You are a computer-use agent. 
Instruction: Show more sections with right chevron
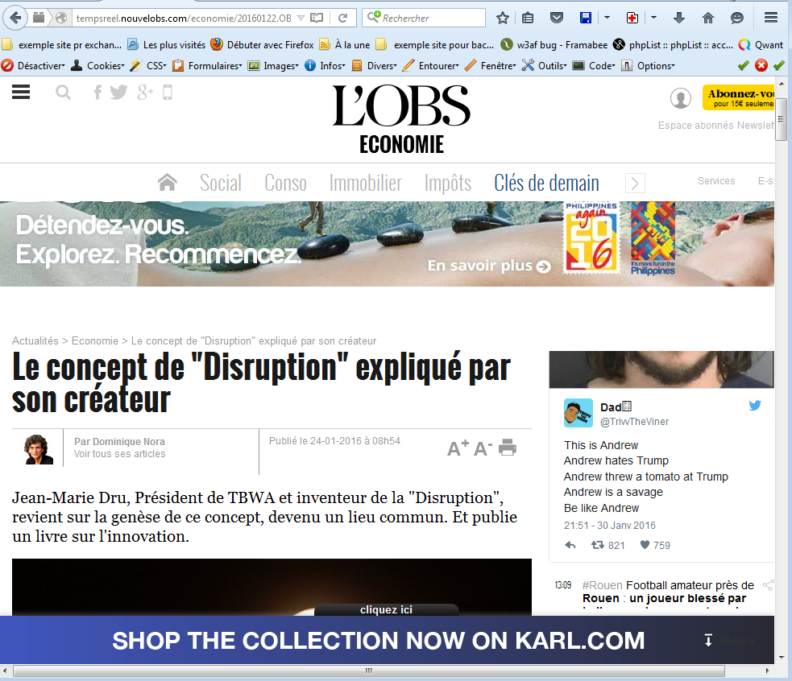click(635, 183)
